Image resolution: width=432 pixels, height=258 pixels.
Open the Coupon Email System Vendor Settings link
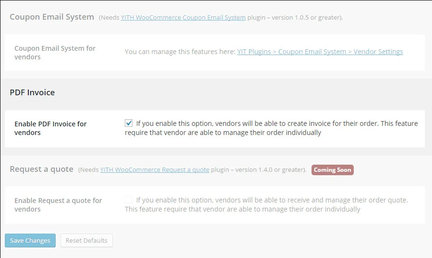[x=320, y=52]
